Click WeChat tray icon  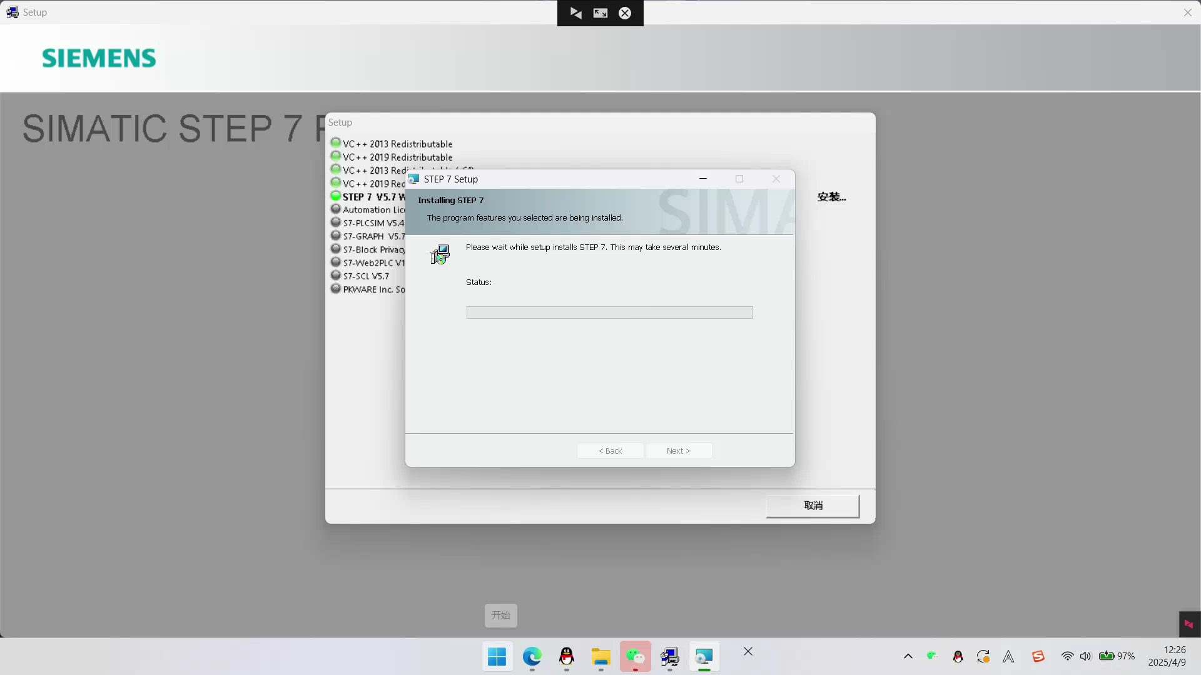(x=932, y=656)
